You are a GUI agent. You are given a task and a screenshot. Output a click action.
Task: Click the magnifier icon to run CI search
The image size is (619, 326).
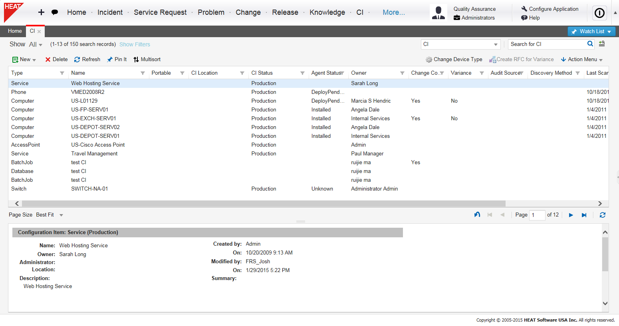(590, 44)
